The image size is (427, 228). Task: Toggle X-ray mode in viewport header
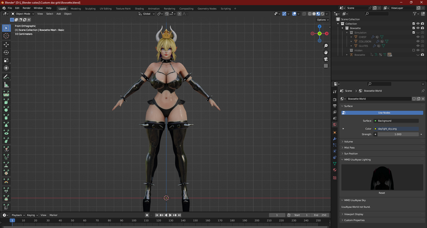[304, 14]
